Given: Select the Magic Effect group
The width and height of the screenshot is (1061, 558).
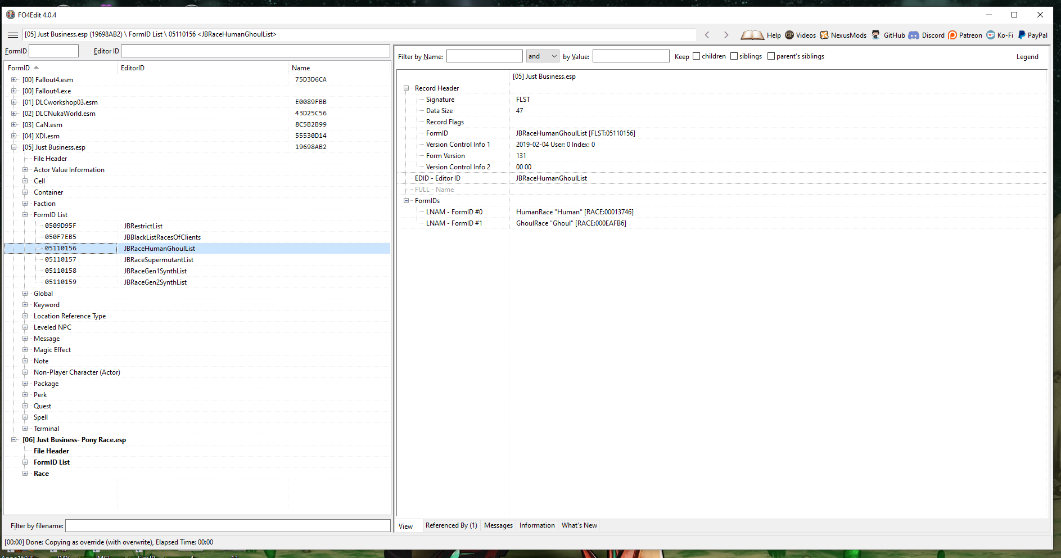Looking at the screenshot, I should pyautogui.click(x=52, y=350).
